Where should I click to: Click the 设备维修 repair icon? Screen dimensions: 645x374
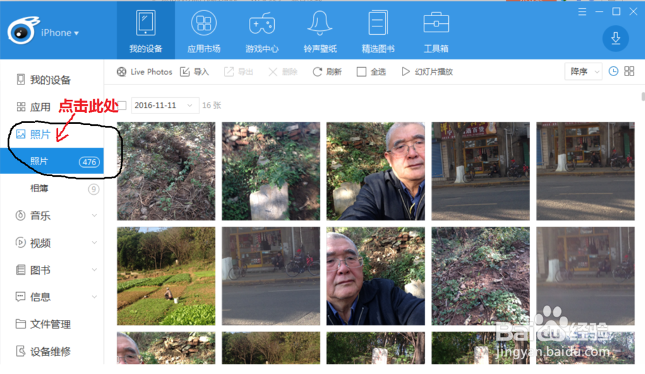pos(20,351)
